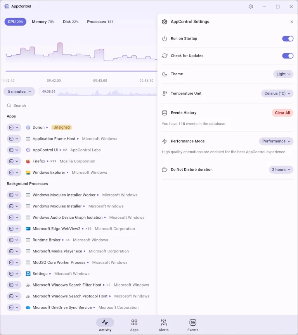This screenshot has width=298, height=335.
Task: Open settings gear in title bar
Action: coord(251,7)
